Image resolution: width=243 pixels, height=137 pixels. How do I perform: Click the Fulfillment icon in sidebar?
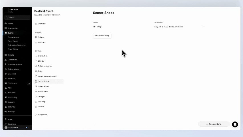(x=6, y=83)
